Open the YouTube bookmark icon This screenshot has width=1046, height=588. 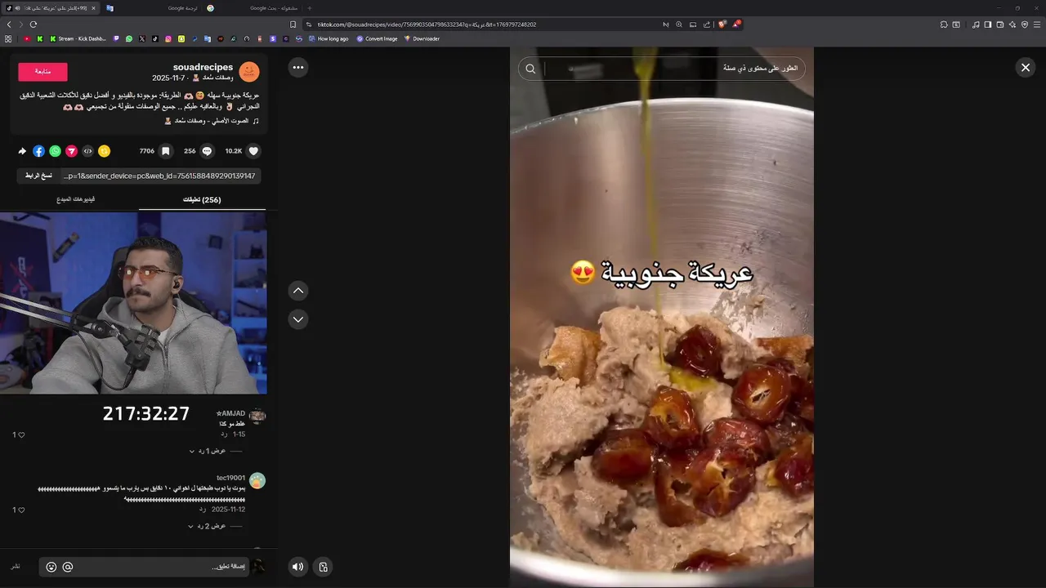pyautogui.click(x=27, y=38)
